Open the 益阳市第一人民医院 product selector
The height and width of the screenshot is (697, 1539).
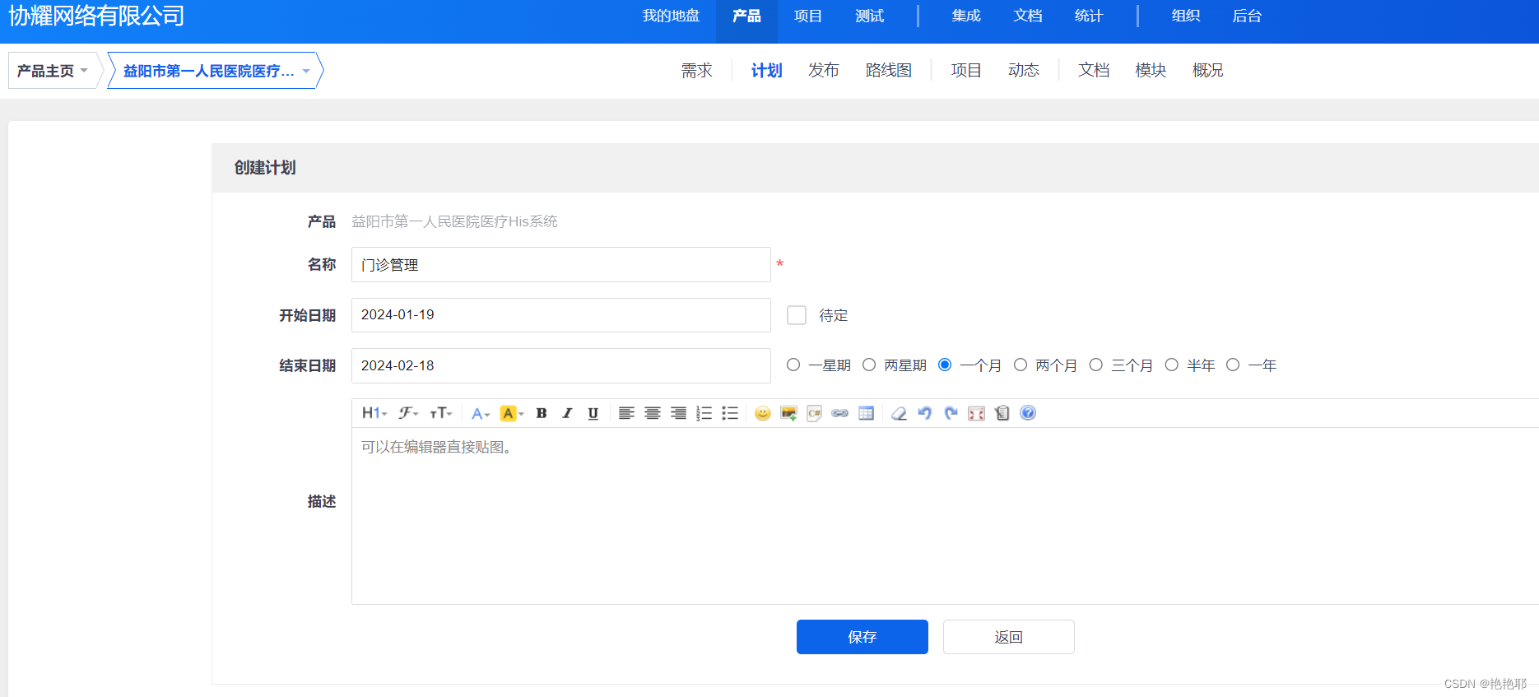(216, 71)
